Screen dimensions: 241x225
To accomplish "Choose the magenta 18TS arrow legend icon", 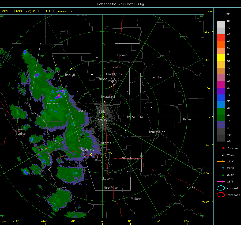I will pyautogui.click(x=221, y=181).
